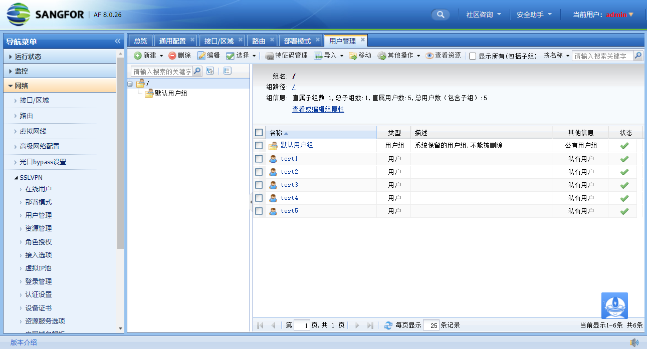Expand the 按名称 search type dropdown
This screenshot has width=647, height=349.
pyautogui.click(x=556, y=56)
